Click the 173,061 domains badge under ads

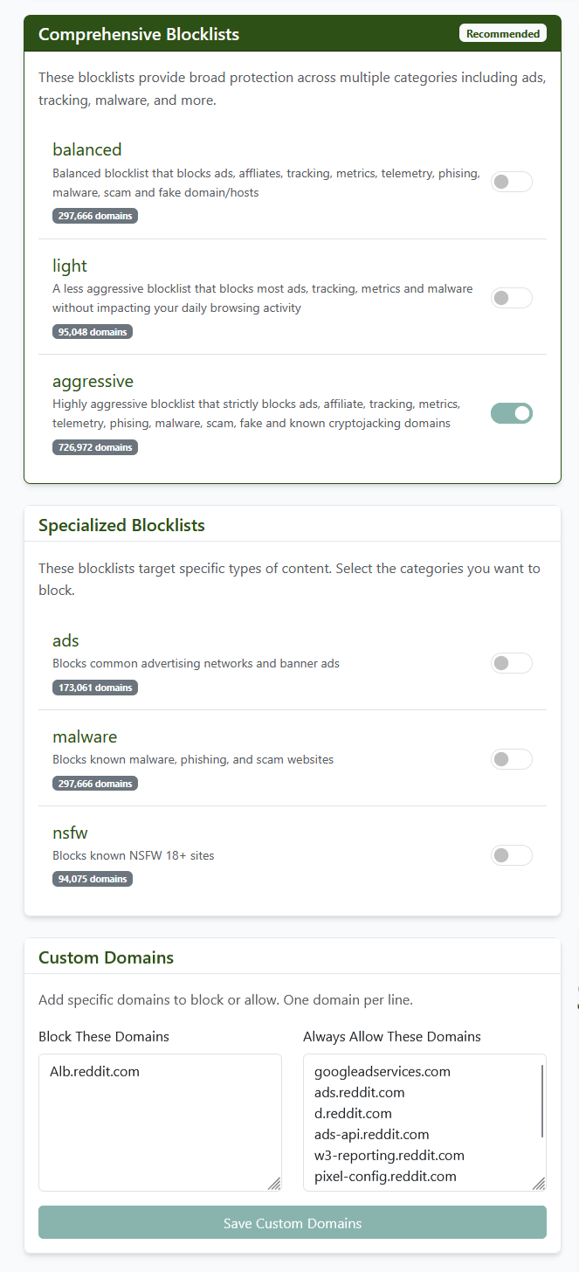94,687
